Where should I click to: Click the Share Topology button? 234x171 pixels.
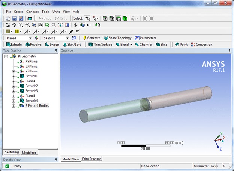click(117, 38)
